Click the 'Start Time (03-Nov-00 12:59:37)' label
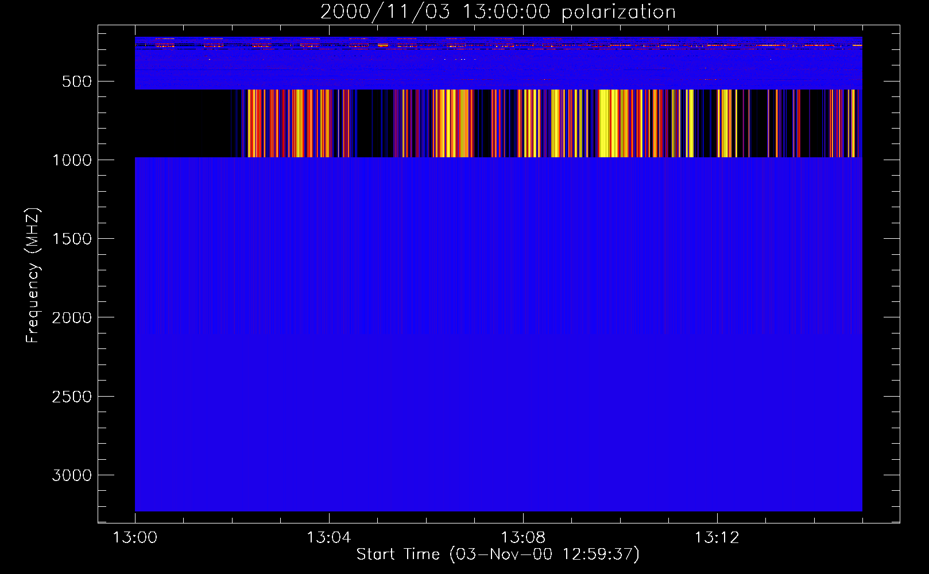 tap(498, 554)
